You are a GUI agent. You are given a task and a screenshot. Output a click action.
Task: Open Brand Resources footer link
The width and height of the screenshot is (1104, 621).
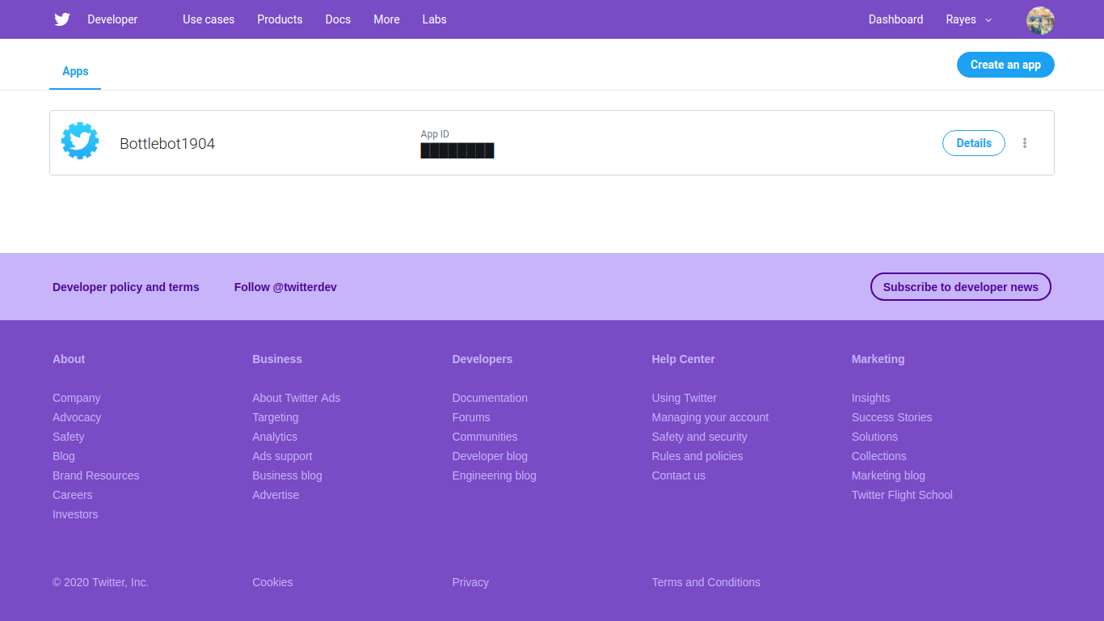[96, 475]
